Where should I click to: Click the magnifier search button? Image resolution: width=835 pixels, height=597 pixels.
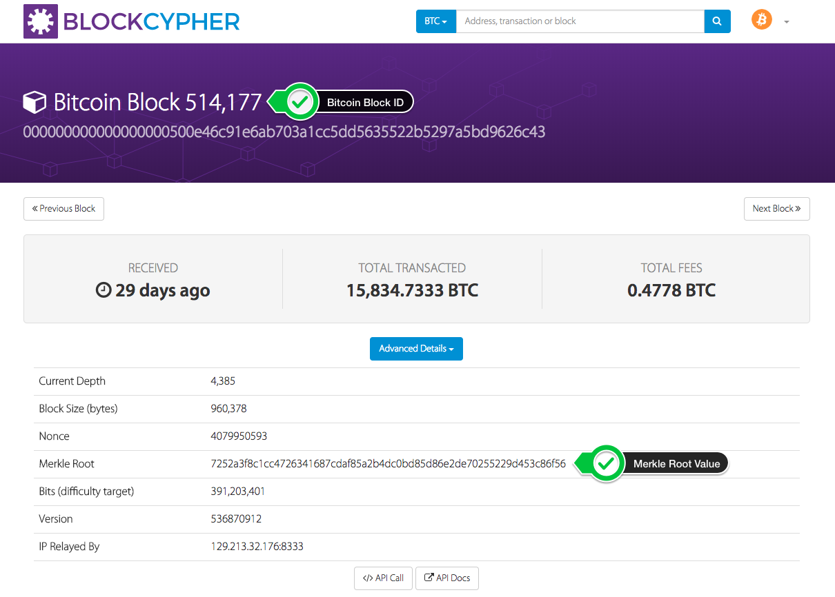(718, 21)
